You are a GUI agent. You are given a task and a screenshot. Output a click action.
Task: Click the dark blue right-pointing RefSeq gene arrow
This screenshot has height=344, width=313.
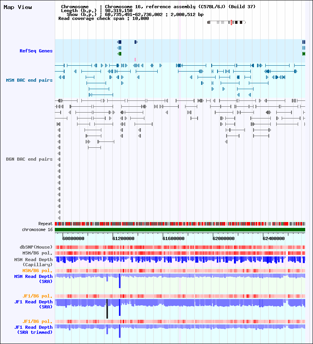[136, 42]
